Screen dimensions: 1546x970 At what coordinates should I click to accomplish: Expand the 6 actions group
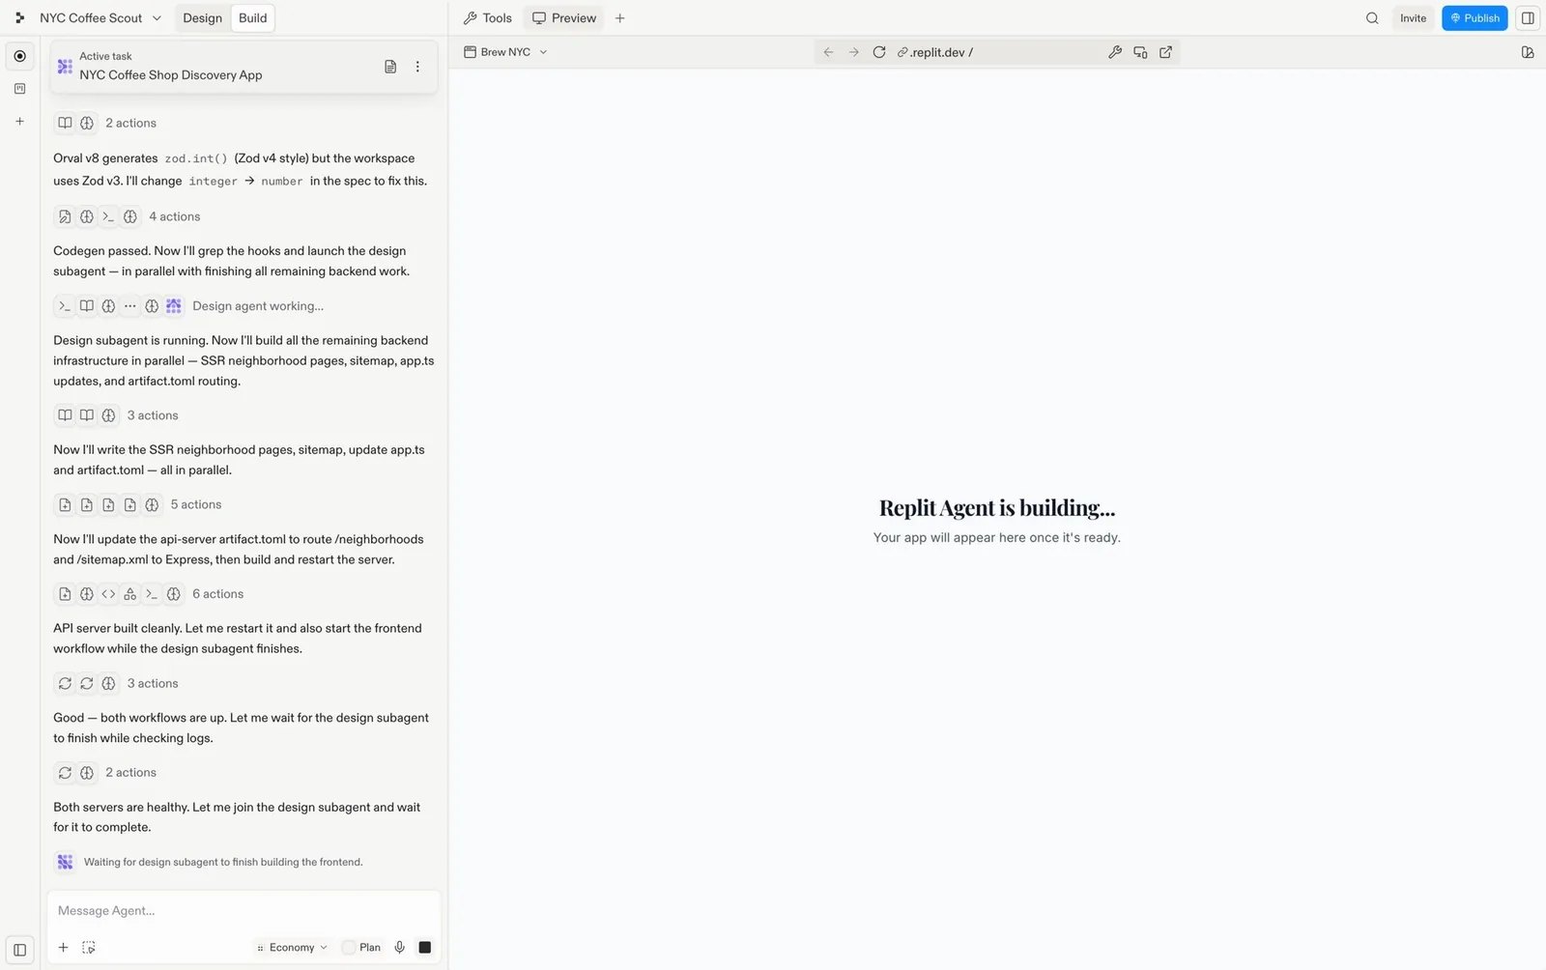click(149, 594)
